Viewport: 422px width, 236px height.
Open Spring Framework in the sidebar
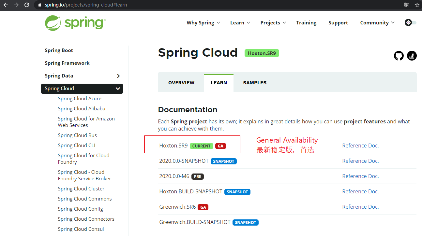tap(67, 63)
